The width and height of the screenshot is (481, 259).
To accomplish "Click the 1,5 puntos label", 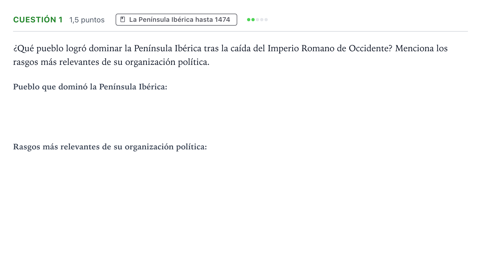I will coord(87,20).
